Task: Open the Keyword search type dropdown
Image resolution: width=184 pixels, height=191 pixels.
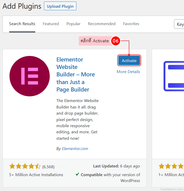Action: [x=179, y=24]
